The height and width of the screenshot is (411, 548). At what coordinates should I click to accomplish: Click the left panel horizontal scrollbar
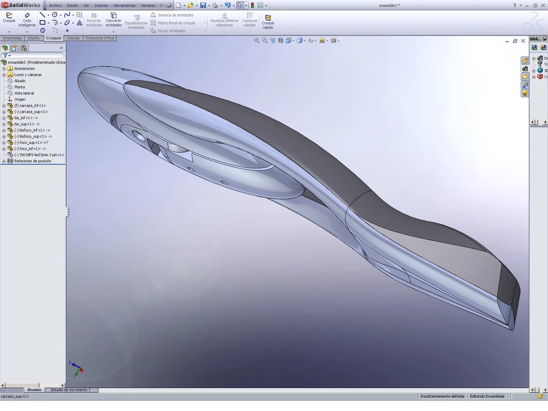[33, 385]
